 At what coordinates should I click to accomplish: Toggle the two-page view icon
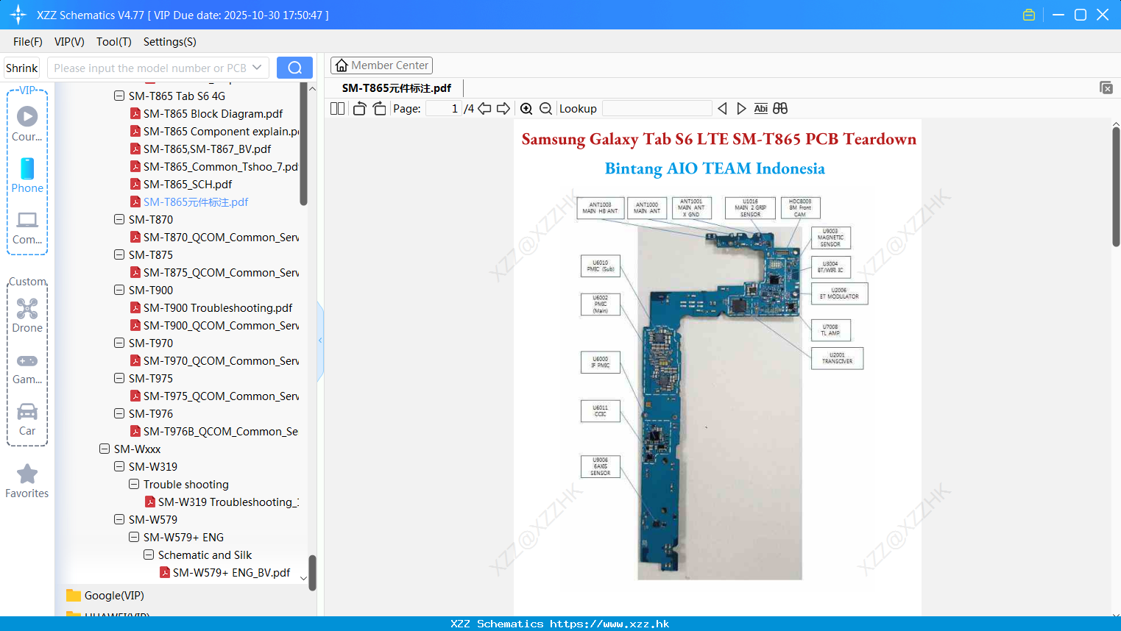coord(337,109)
